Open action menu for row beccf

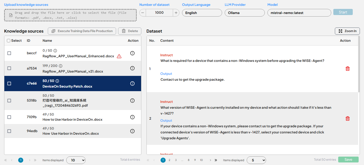coord(132,53)
